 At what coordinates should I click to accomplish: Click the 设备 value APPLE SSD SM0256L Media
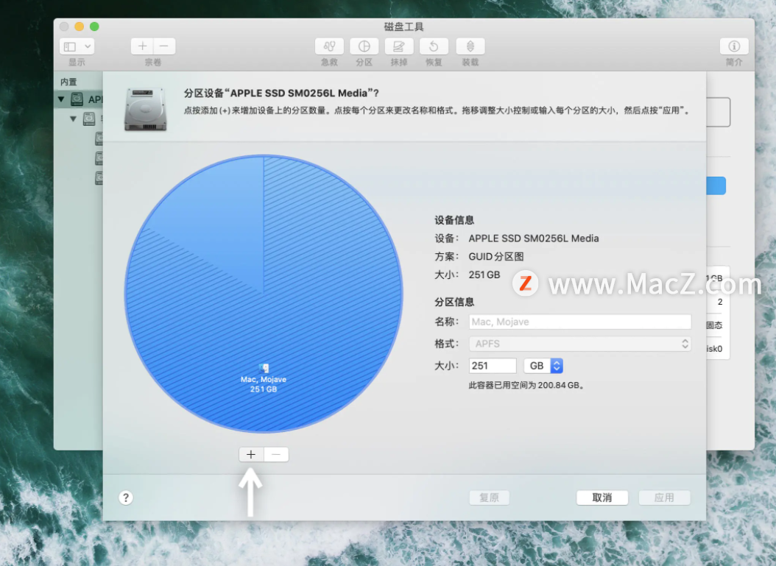[534, 238]
